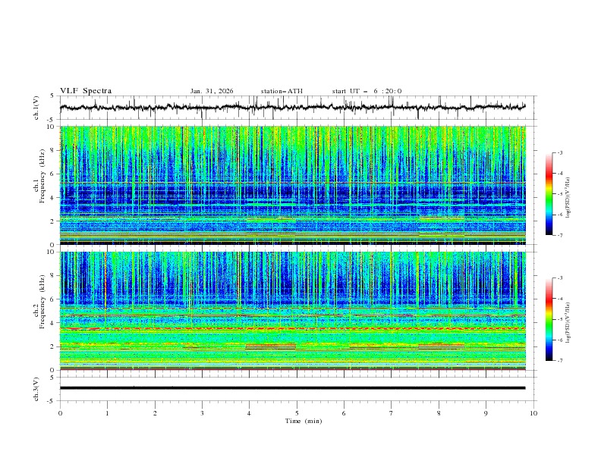
Task: Select the station=ATH label
Action: (282, 91)
